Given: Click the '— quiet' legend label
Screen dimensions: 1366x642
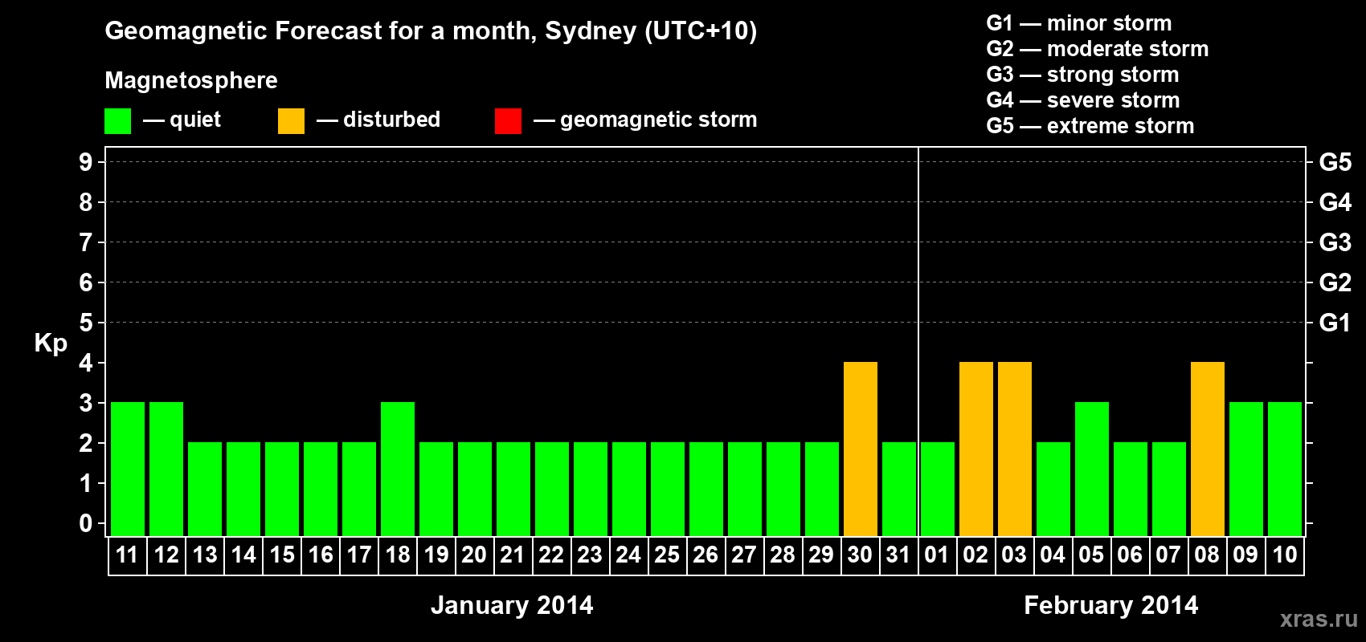Looking at the screenshot, I should point(182,120).
